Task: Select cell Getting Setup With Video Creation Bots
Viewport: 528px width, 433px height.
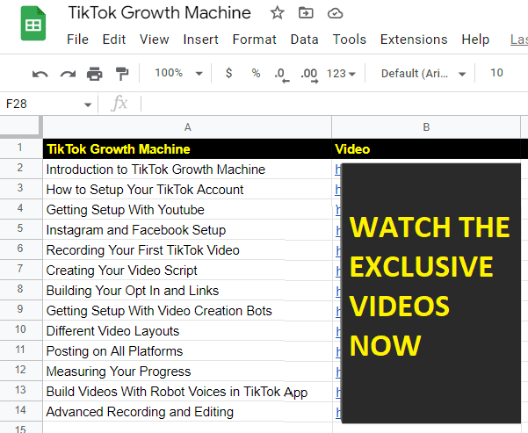Action: click(187, 310)
